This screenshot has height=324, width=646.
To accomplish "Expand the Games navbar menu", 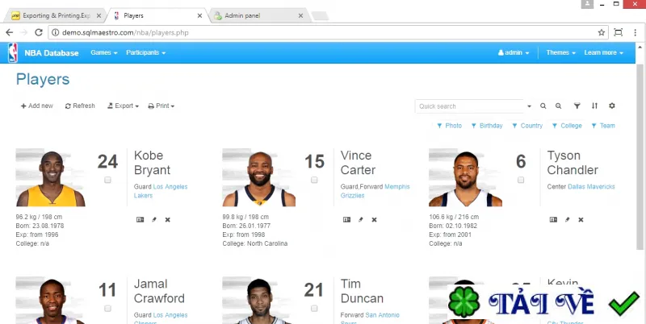I will [104, 52].
